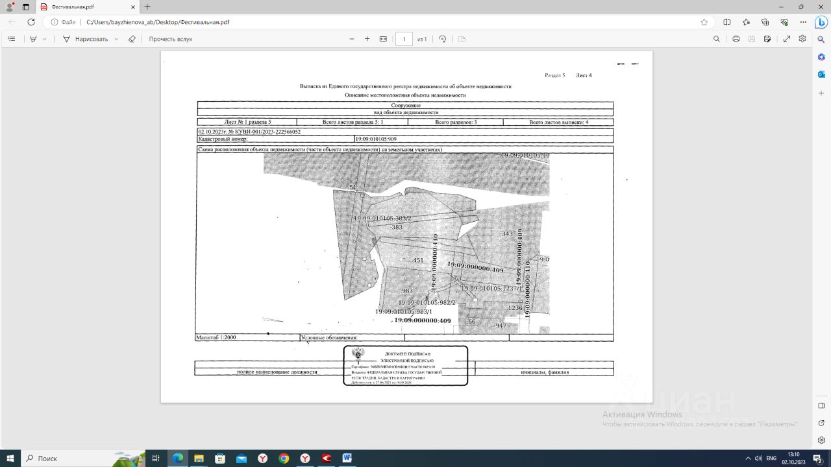Image resolution: width=831 pixels, height=467 pixels.
Task: Select the highlight tool
Action: [33, 39]
